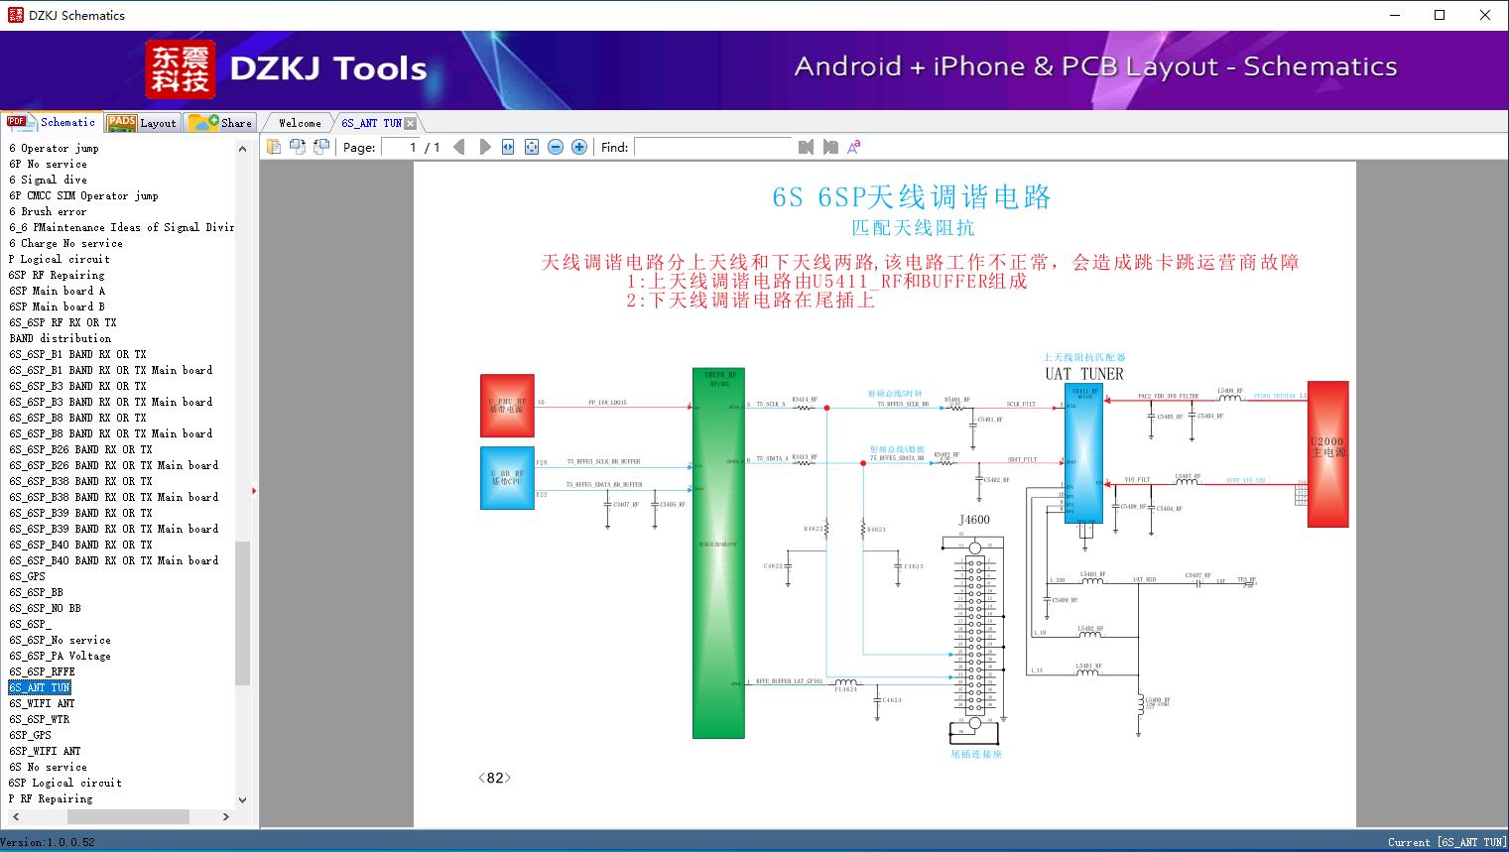Select '6P CMCC SIM Operator jump'
This screenshot has height=852, width=1509.
tap(83, 195)
